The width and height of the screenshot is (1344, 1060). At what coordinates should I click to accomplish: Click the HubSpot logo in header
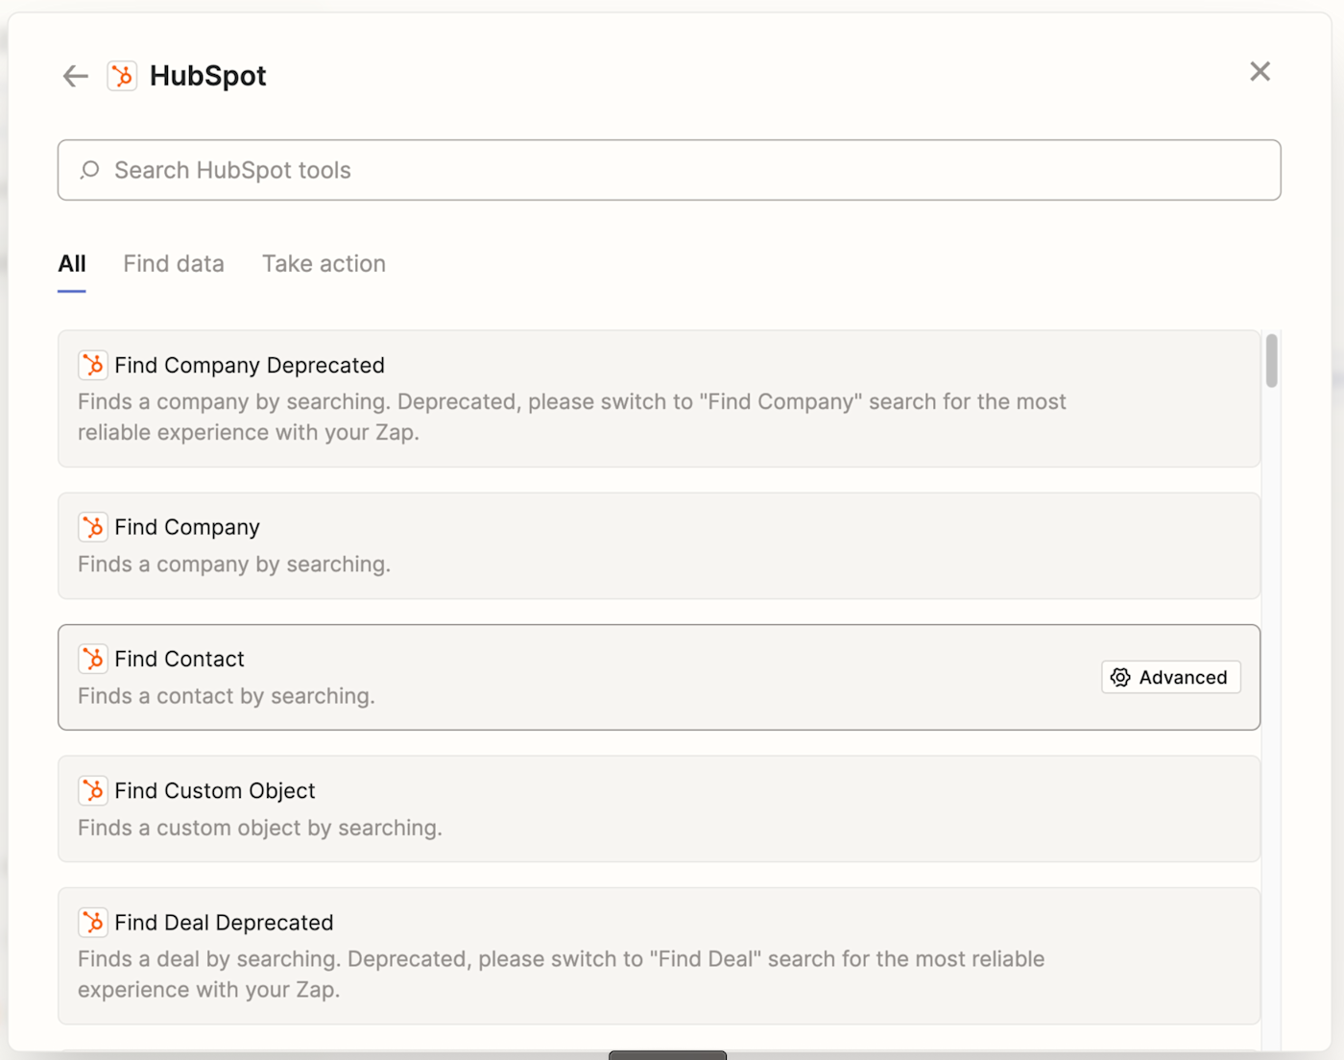(122, 76)
